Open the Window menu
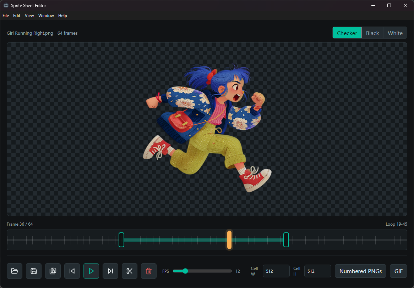Viewport: 414px width, 288px height. [46, 16]
